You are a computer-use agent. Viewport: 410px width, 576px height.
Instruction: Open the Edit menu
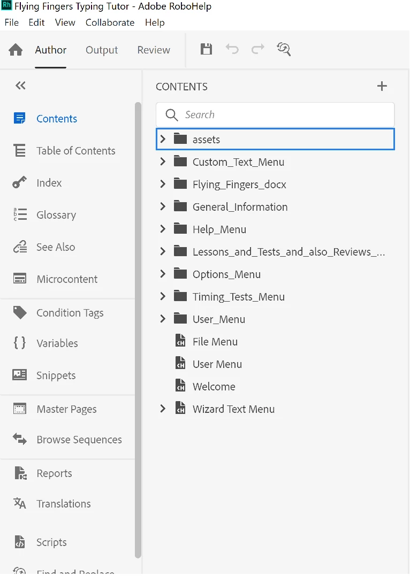pos(36,22)
